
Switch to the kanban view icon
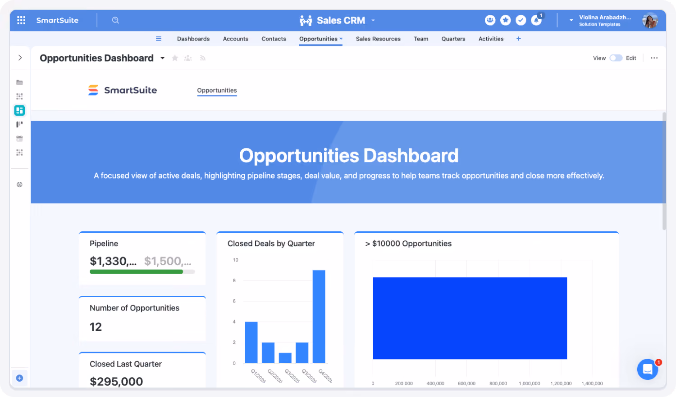19,124
